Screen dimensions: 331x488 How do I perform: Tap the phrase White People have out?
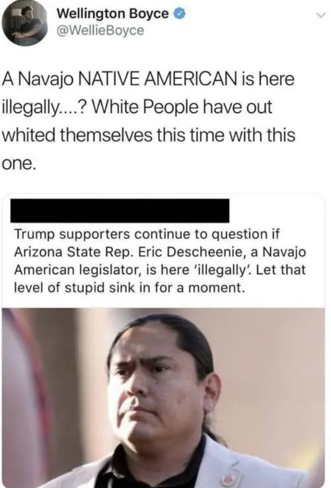(182, 107)
